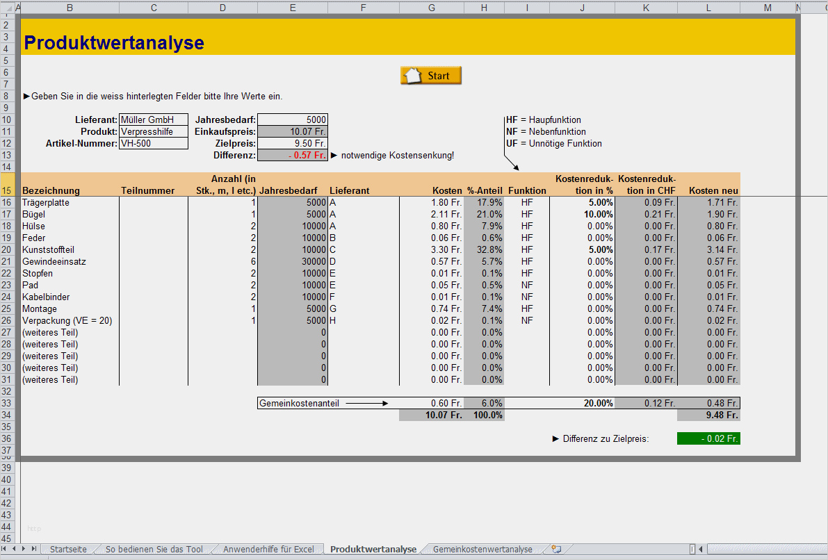
Task: Select row header 16
Action: click(8, 201)
